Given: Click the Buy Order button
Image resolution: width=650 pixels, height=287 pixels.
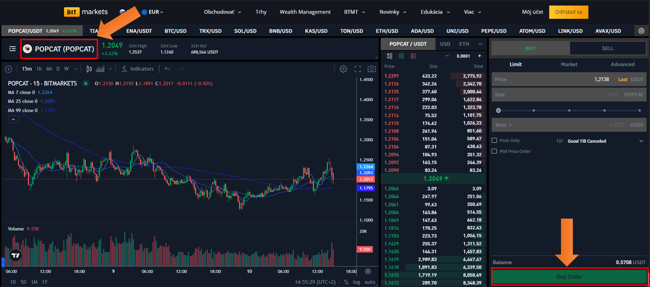Looking at the screenshot, I should [569, 277].
